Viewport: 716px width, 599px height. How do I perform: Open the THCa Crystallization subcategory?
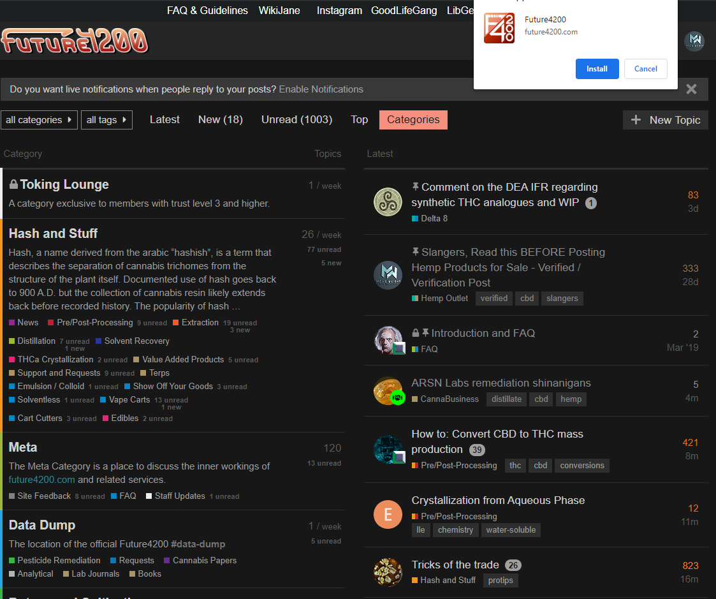pos(51,360)
